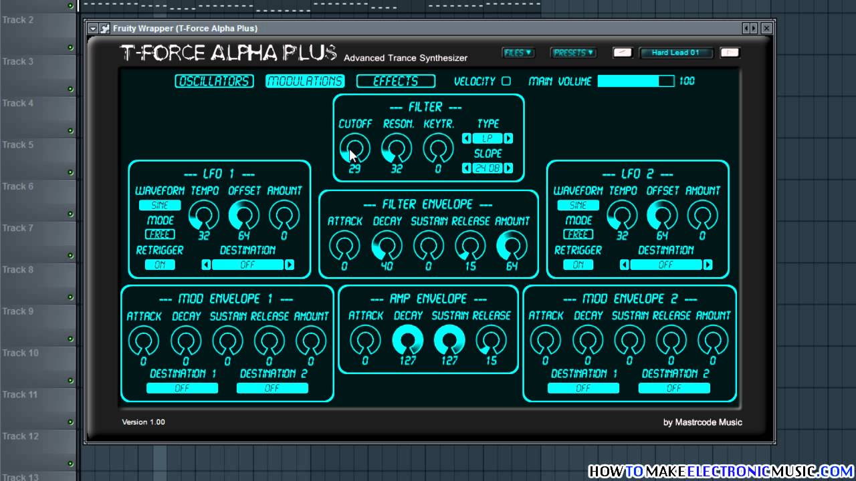
Task: Click the LFO 1 destination OFF field
Action: click(247, 265)
